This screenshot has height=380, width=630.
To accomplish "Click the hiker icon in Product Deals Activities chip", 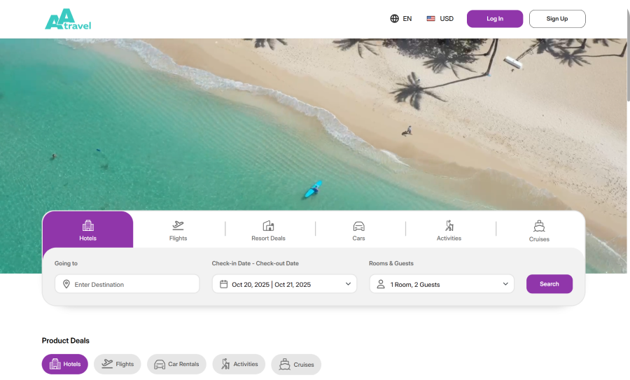I will (x=225, y=364).
